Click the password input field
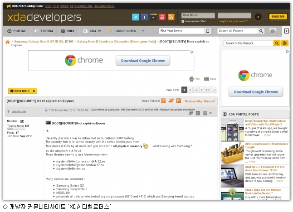 click(234, 15)
